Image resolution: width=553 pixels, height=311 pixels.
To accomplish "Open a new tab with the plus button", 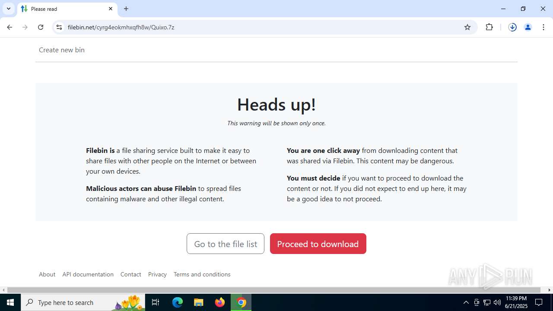I will coord(126,9).
